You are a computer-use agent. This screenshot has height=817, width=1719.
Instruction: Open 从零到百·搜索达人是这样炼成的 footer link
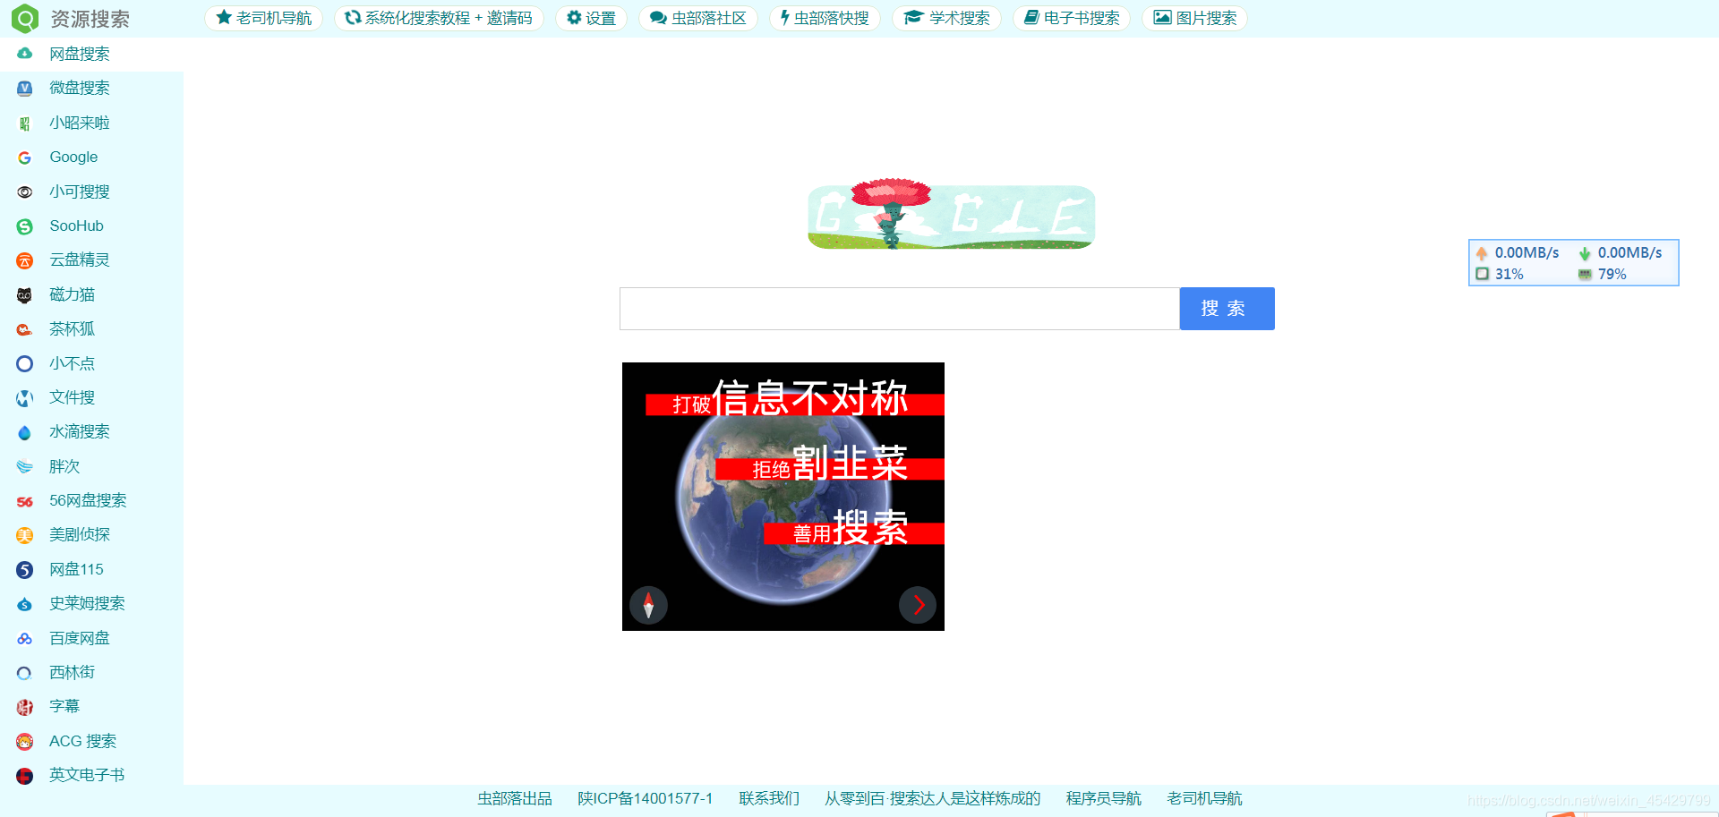[x=933, y=798]
